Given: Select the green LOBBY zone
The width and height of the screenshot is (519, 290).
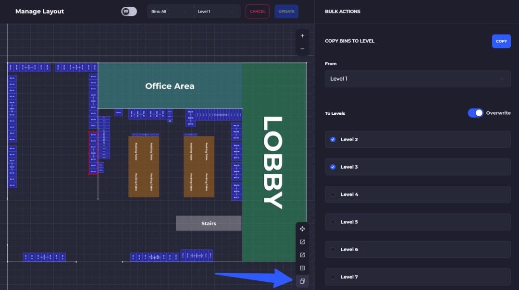Looking at the screenshot, I should click(x=274, y=162).
